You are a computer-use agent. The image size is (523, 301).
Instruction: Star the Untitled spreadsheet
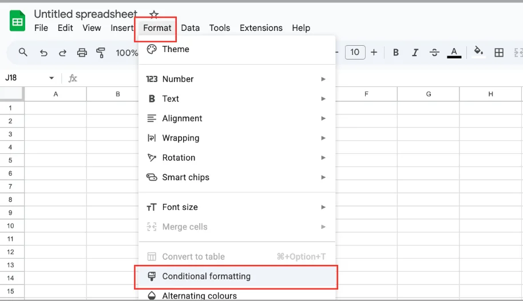[154, 14]
